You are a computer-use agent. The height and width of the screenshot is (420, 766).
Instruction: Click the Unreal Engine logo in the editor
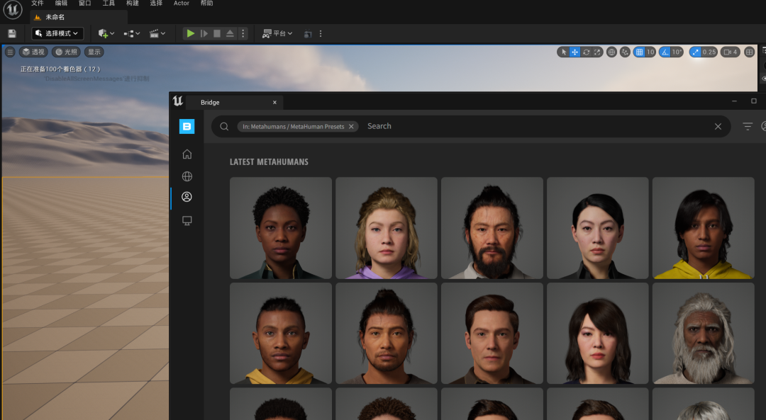coord(13,10)
